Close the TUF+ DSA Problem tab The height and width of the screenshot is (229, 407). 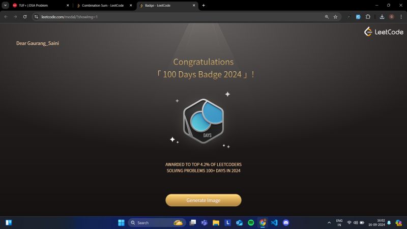click(x=68, y=5)
